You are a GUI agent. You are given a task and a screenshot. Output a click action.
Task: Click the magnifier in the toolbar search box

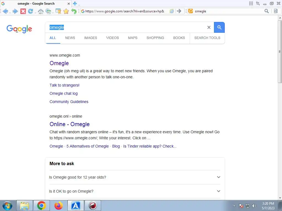coord(267,11)
